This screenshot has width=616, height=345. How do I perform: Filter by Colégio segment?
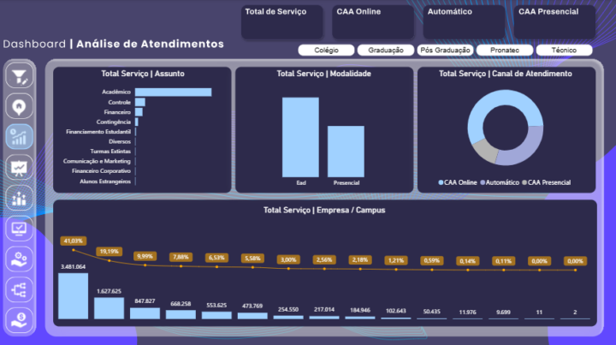coord(326,51)
